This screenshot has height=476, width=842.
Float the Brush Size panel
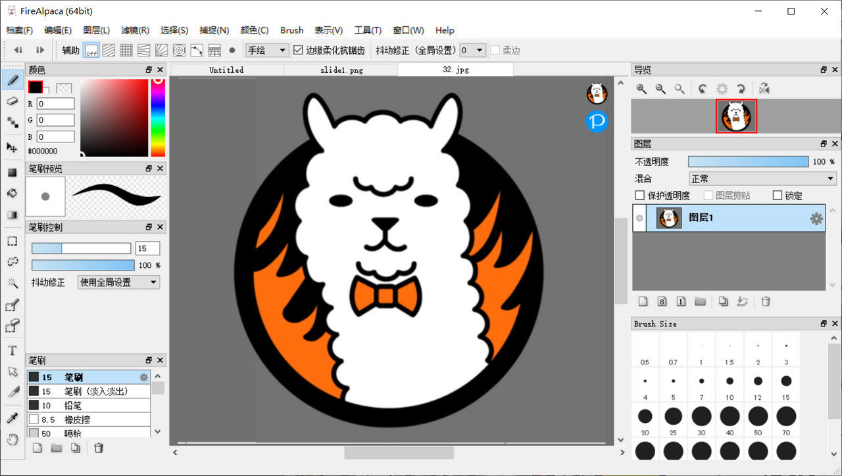824,324
